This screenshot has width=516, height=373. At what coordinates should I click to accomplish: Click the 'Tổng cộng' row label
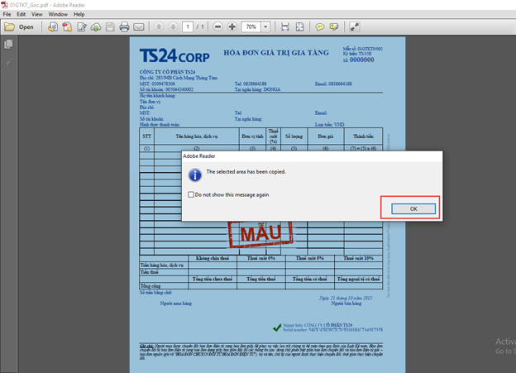pyautogui.click(x=150, y=286)
